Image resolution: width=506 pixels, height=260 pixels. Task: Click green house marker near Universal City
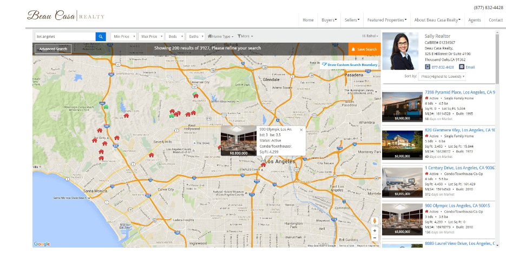pyautogui.click(x=195, y=94)
